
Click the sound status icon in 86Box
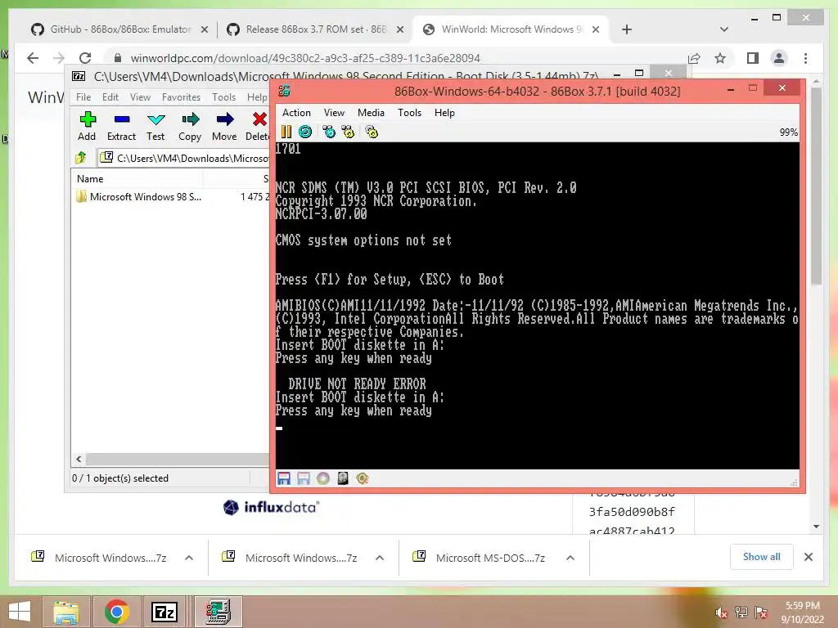362,478
